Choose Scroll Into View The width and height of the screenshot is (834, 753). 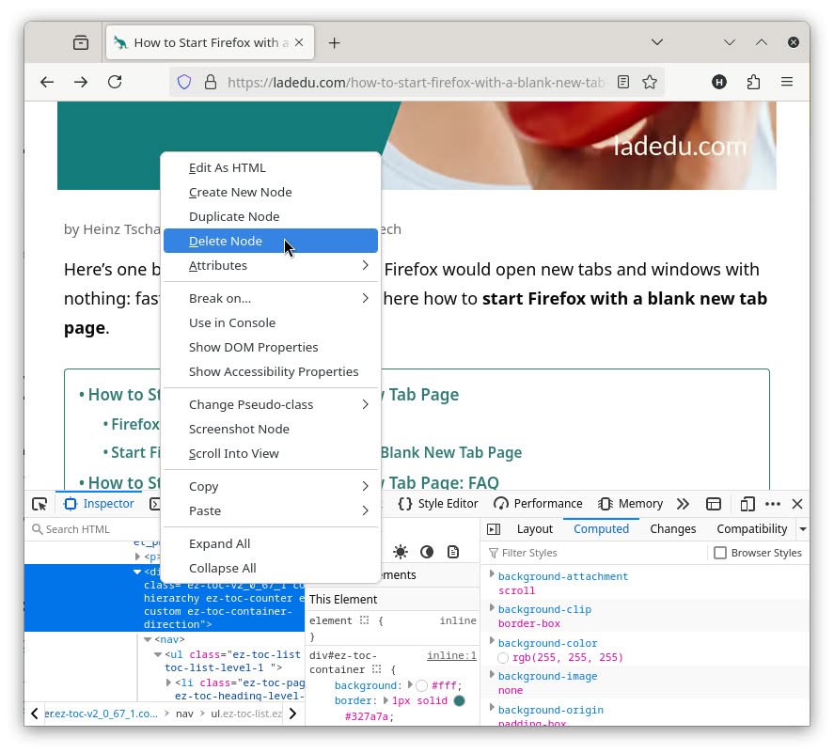(x=271, y=454)
